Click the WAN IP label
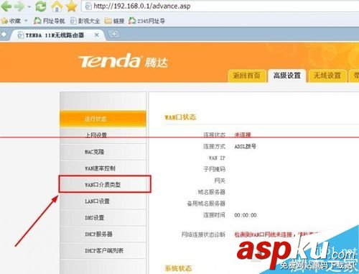This screenshot has width=359, height=274. pyautogui.click(x=217, y=158)
